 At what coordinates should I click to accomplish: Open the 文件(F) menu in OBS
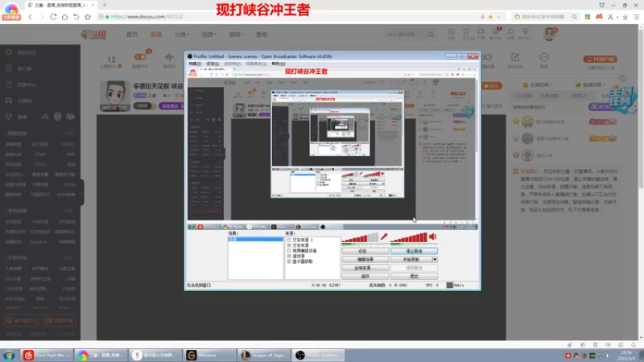195,64
